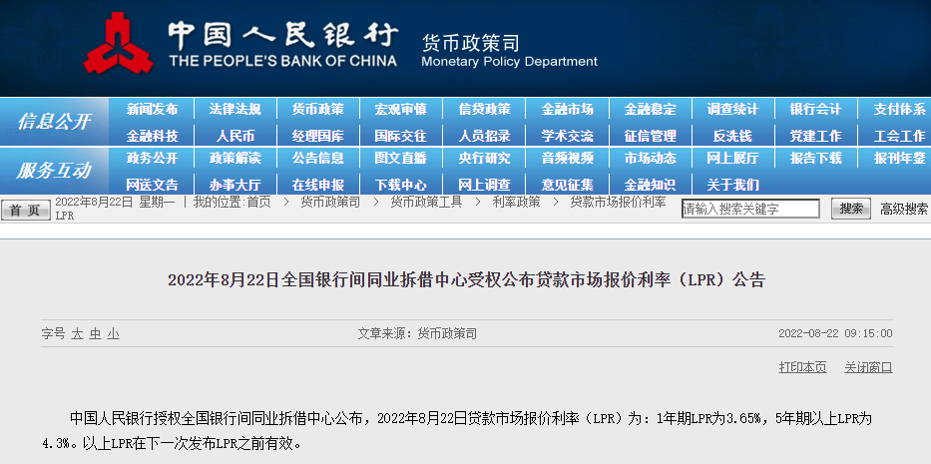Click the People's Bank of China logo

coord(118,43)
